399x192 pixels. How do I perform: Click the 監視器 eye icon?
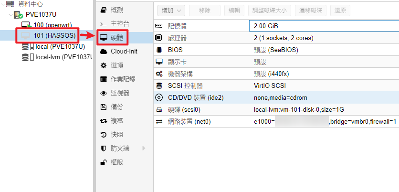point(104,93)
